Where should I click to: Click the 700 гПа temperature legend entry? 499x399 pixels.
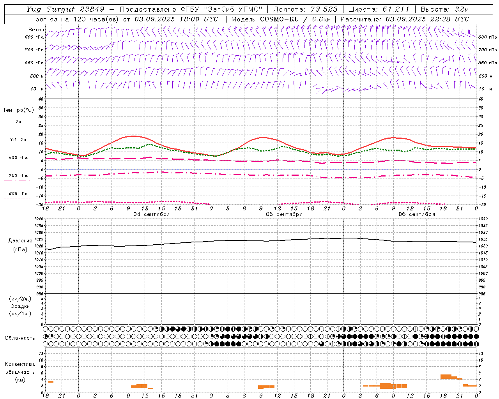click(x=18, y=175)
